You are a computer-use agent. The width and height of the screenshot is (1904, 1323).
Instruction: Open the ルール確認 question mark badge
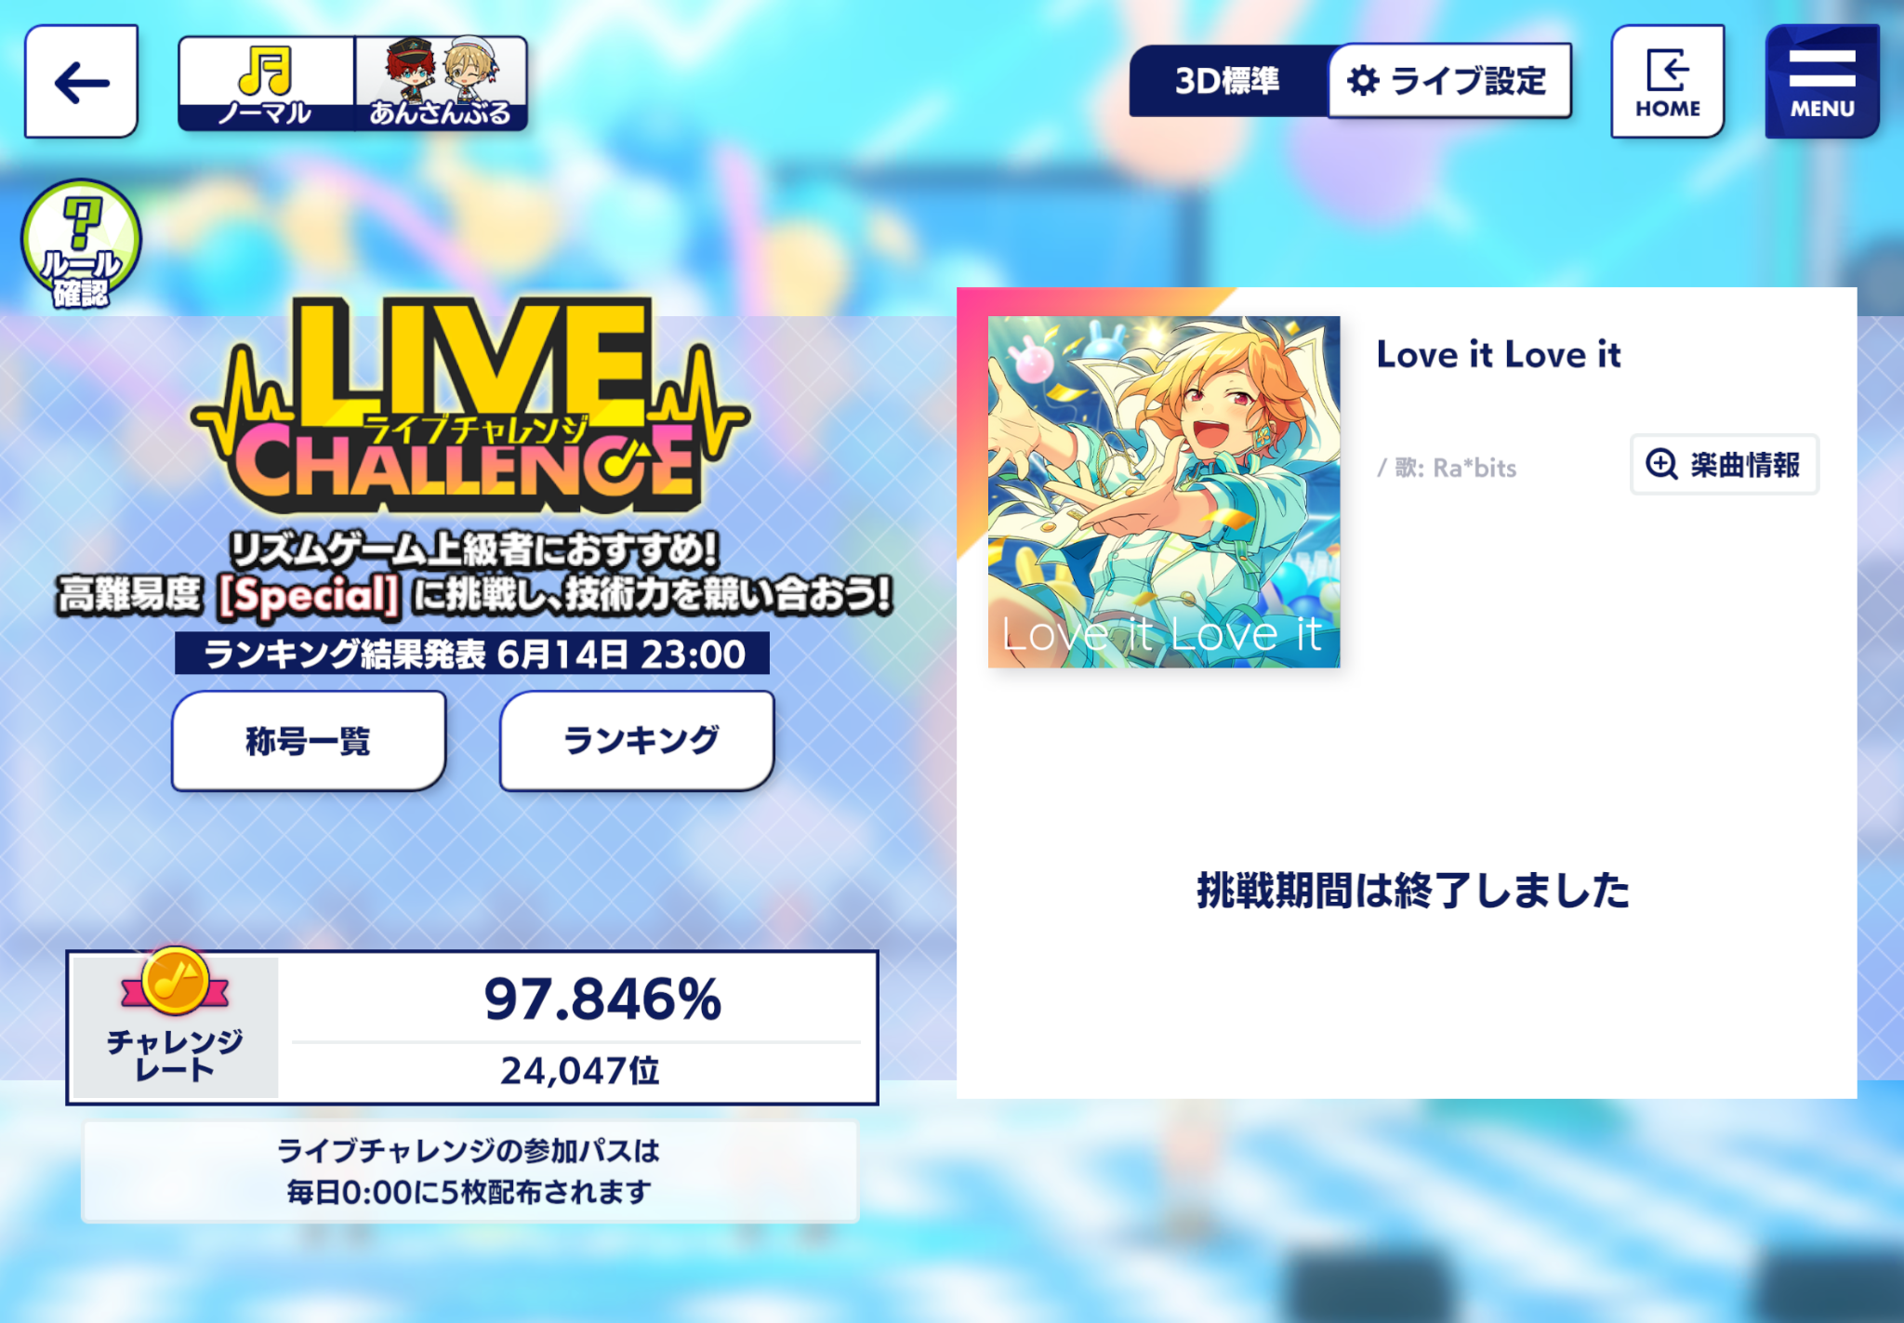tap(82, 245)
